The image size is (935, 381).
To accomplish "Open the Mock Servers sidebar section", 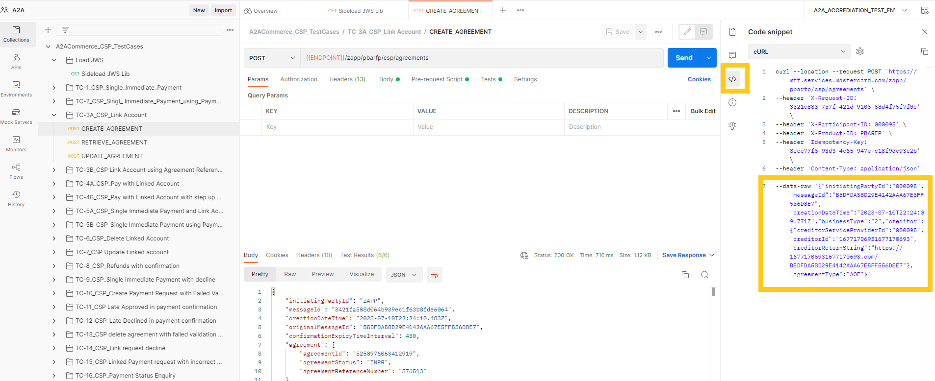I will [x=16, y=117].
